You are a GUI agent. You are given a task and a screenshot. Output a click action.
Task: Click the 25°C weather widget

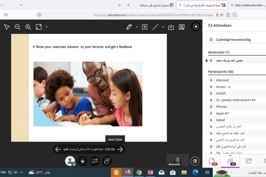tap(39, 173)
